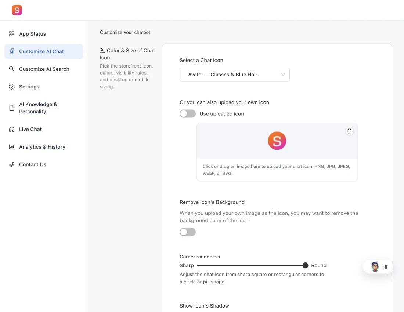Open the Contact Us page

pos(44,164)
